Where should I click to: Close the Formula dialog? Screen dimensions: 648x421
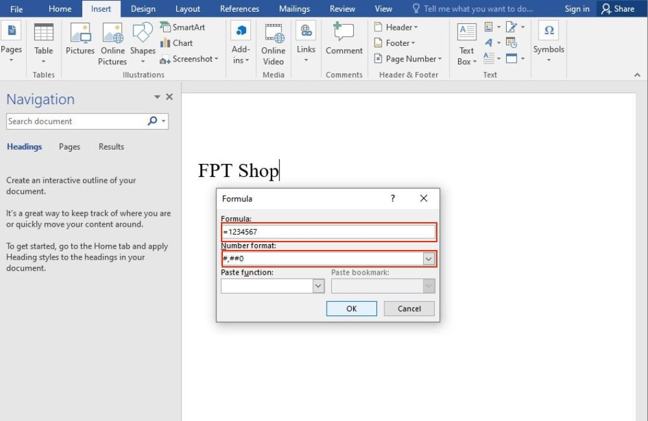point(424,198)
